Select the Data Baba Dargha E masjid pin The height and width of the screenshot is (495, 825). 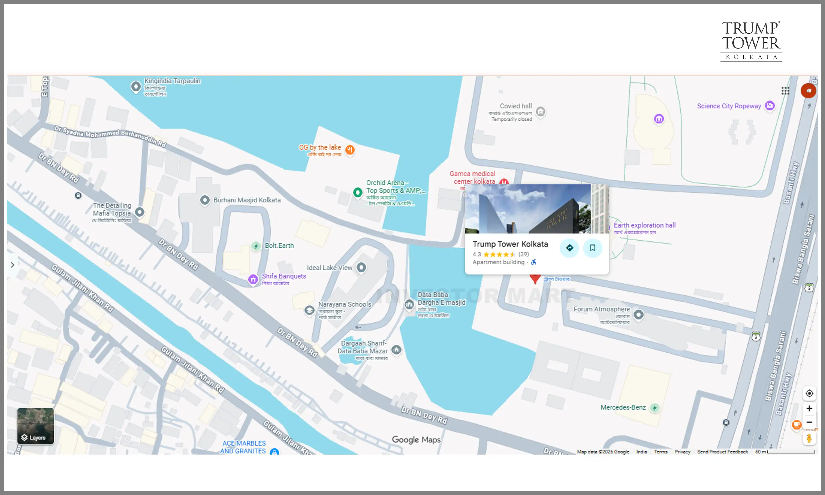409,304
